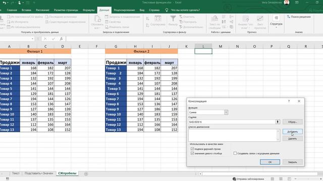The width and height of the screenshot is (323, 181).
Task: Click the Filter funnel icon
Action: (x=173, y=19)
